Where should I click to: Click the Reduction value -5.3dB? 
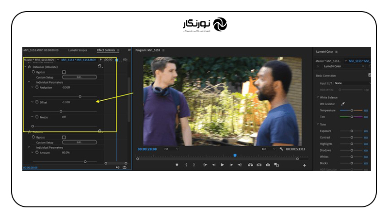pyautogui.click(x=66, y=88)
